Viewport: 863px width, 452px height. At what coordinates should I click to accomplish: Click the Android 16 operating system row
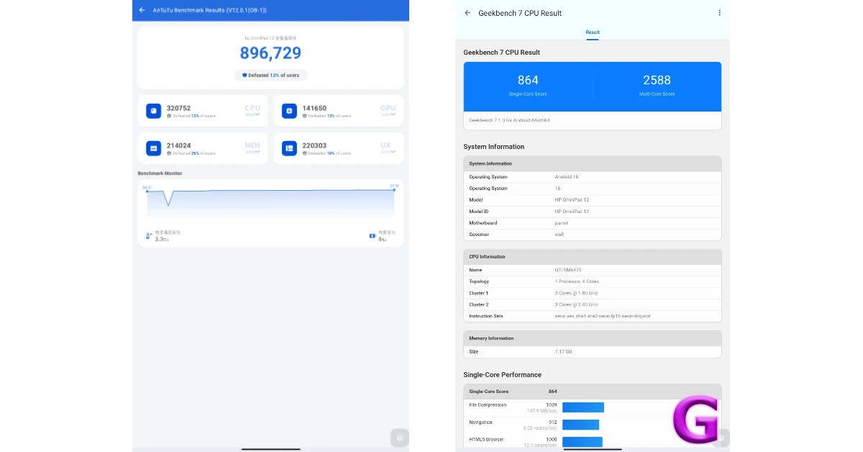(593, 177)
